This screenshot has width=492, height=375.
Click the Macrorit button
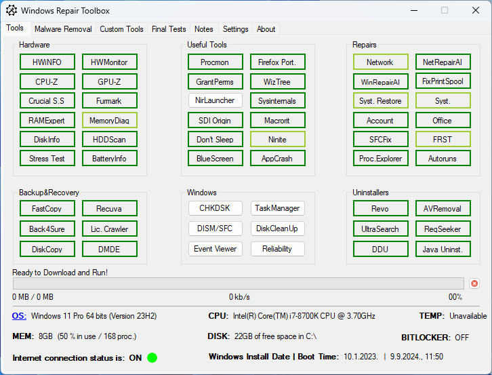pyautogui.click(x=278, y=120)
